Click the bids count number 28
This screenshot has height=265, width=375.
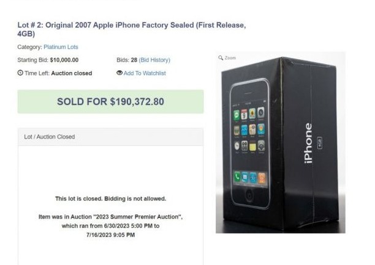coord(133,60)
